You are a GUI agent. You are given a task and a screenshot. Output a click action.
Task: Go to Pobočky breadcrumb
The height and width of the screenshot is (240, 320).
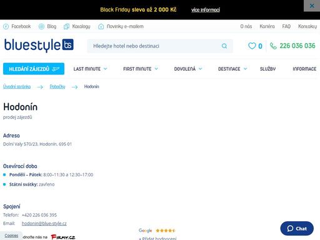point(57,87)
